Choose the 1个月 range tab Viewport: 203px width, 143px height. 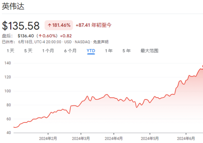[x=48, y=51]
